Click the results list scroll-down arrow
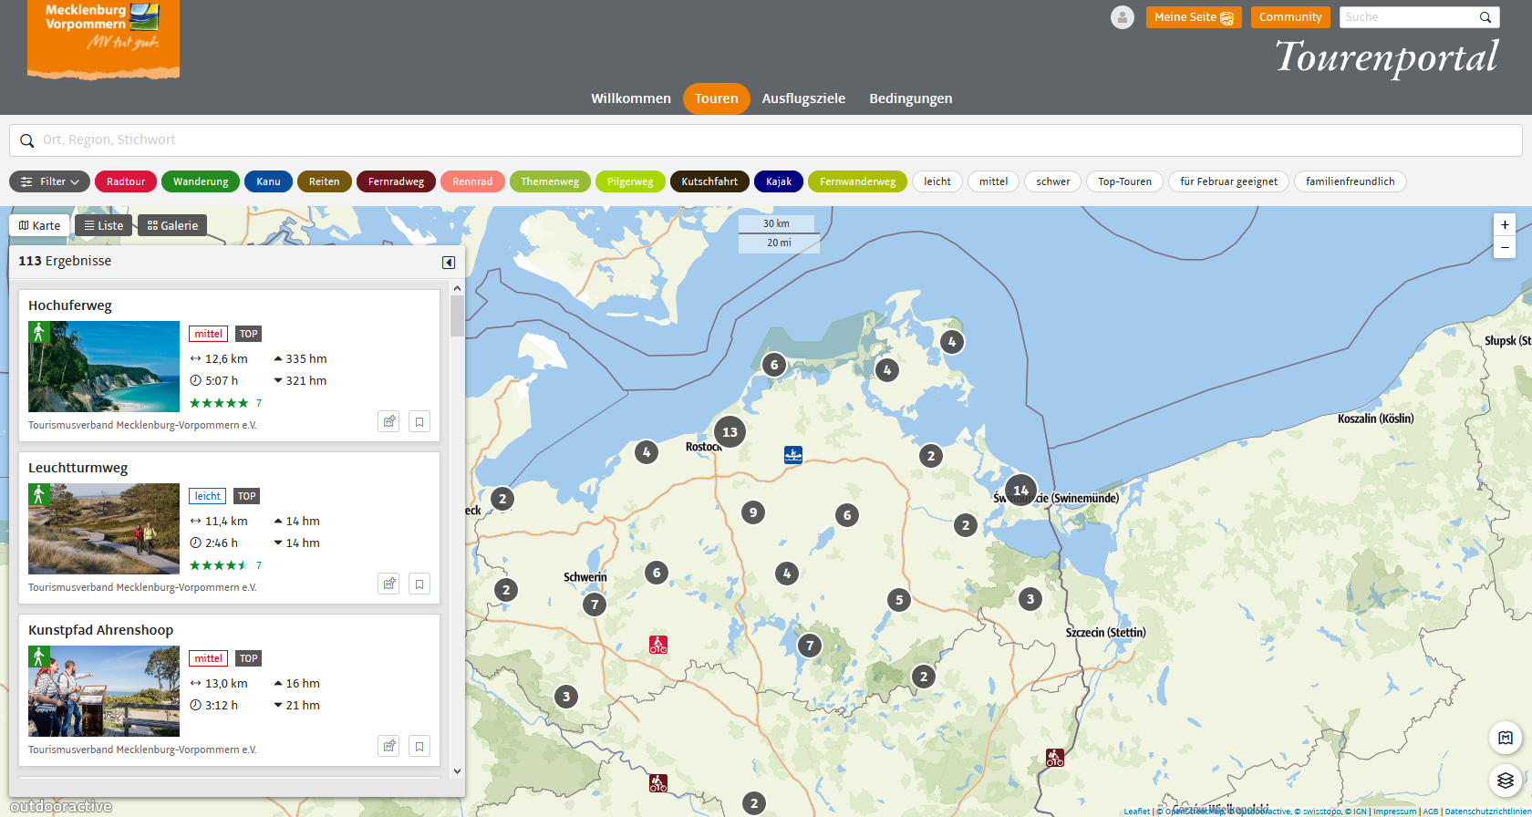Image resolution: width=1532 pixels, height=817 pixels. 457,771
